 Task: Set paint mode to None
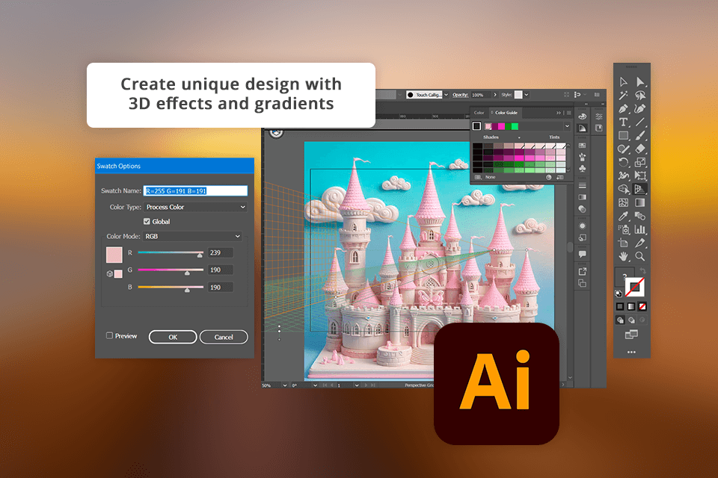(643, 306)
